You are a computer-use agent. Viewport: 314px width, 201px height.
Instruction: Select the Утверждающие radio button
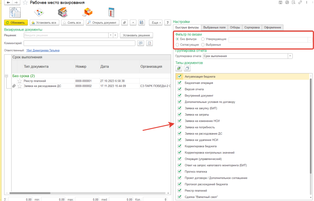coord(203,39)
